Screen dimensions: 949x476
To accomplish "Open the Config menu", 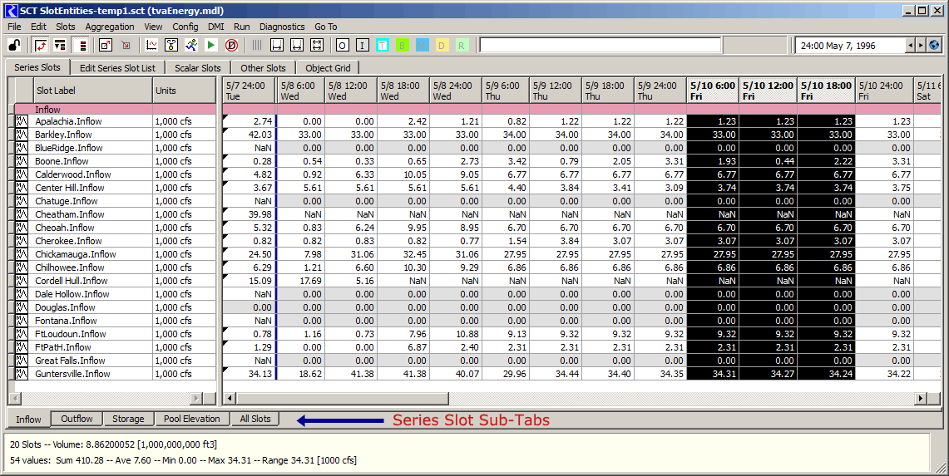I will pyautogui.click(x=185, y=27).
